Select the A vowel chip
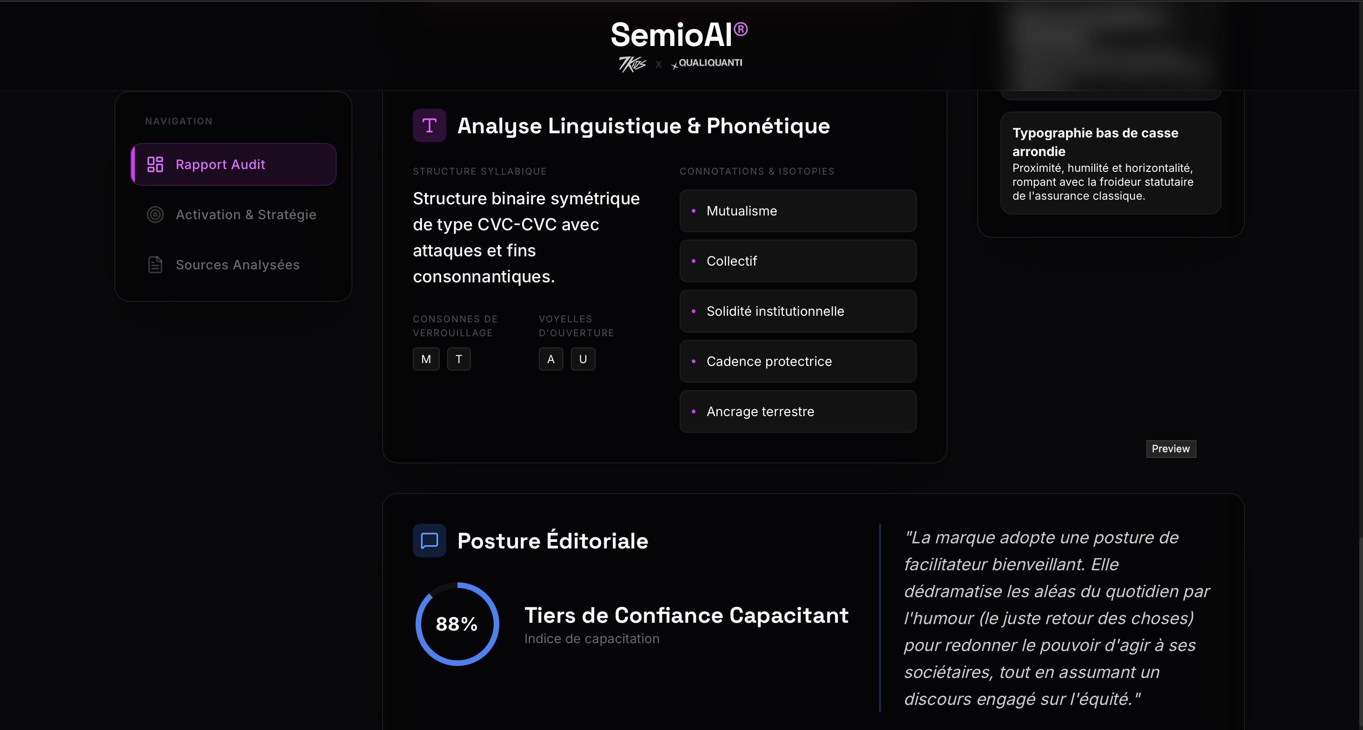The width and height of the screenshot is (1363, 730). 551,359
